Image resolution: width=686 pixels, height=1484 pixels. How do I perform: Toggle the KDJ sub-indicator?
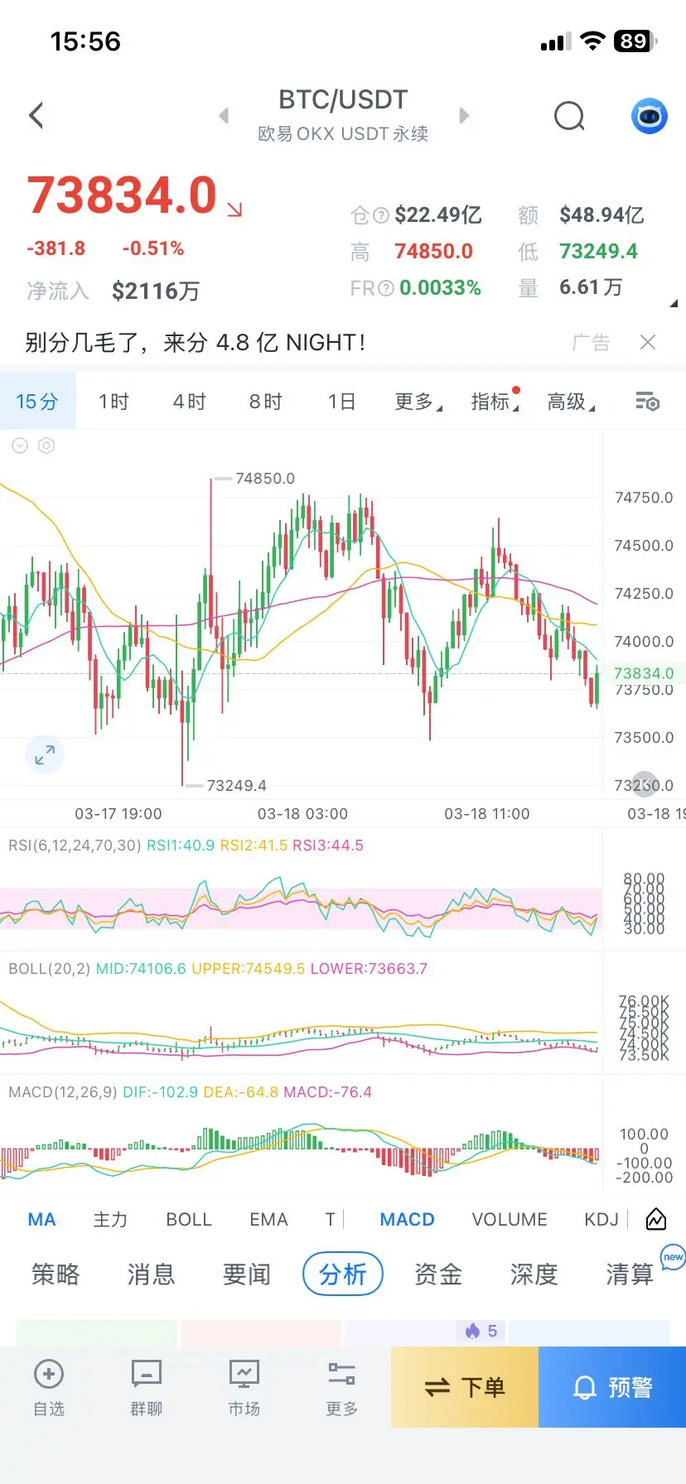(601, 1219)
